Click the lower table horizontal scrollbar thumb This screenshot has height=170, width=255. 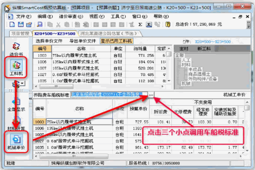(x=74, y=156)
